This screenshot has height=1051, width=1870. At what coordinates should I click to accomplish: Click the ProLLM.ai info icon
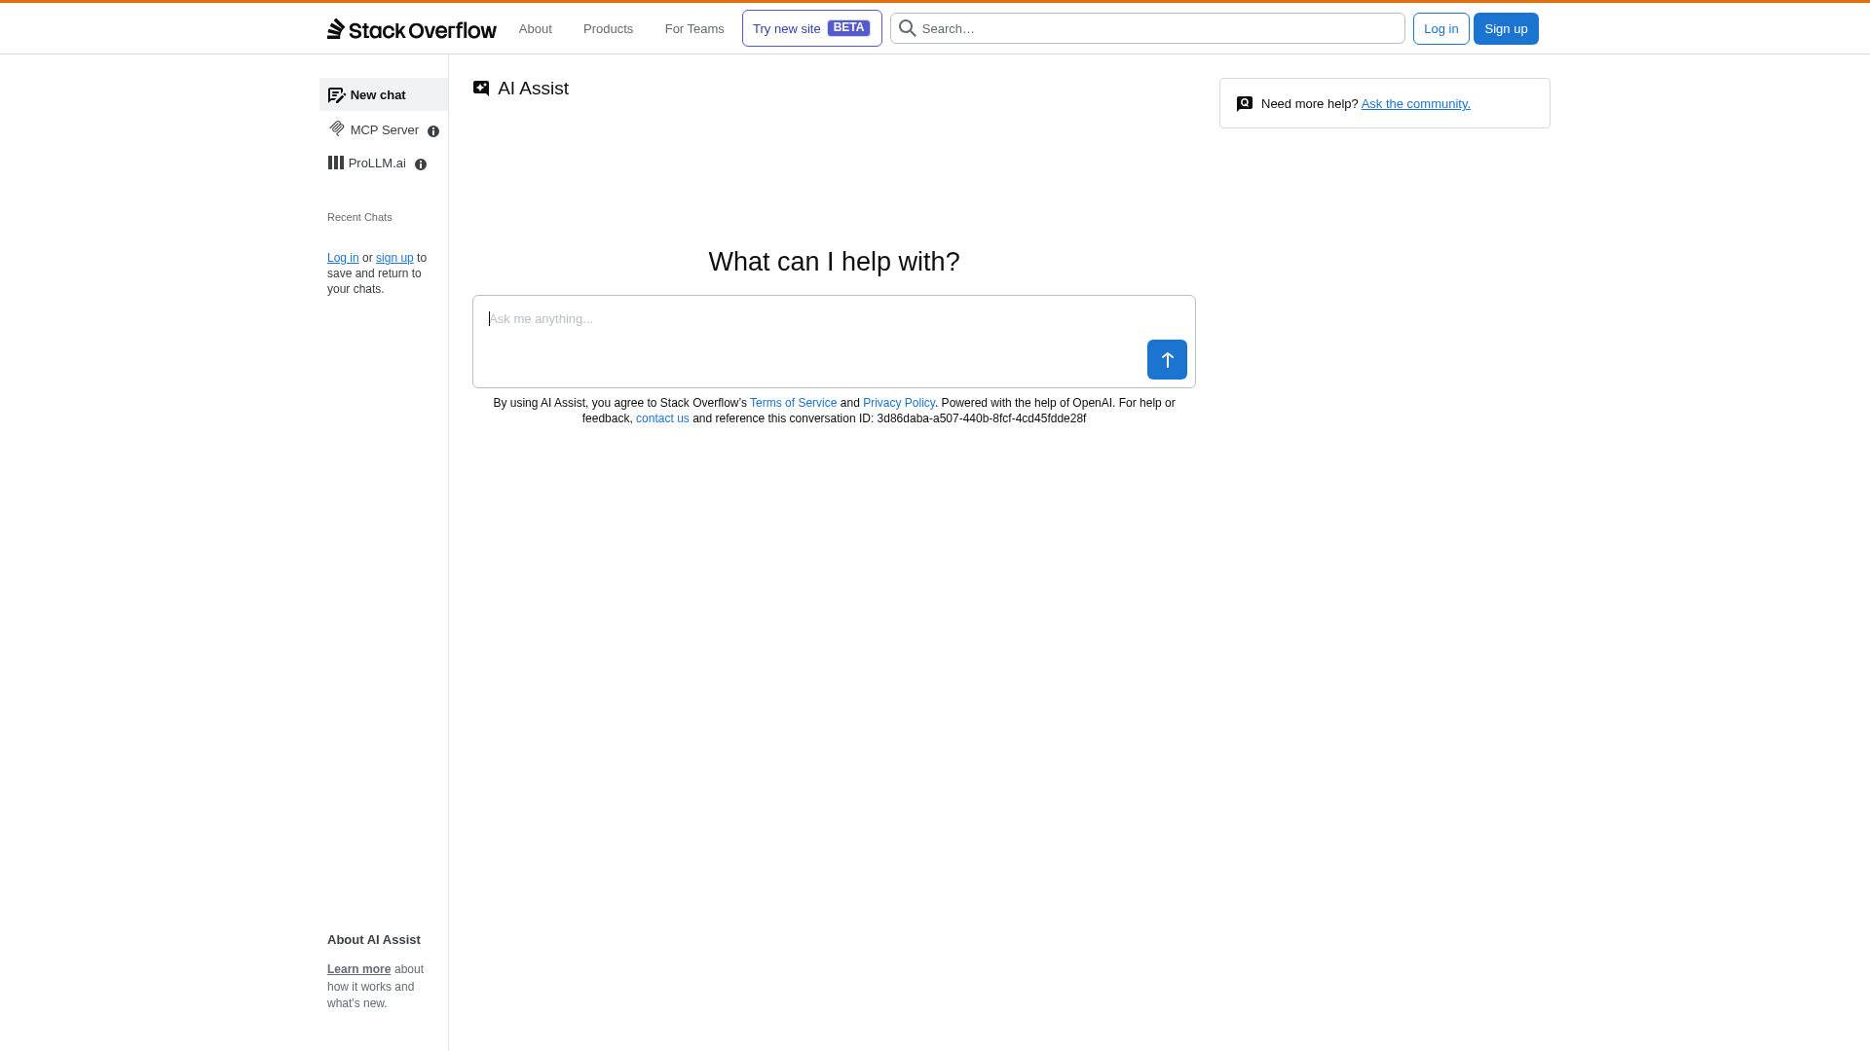(x=421, y=164)
